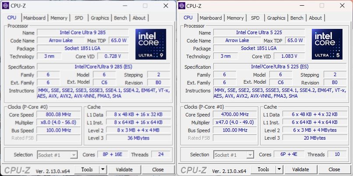
Task: Click Intel Core Ultra 5 logo badge
Action: pos(327,44)
